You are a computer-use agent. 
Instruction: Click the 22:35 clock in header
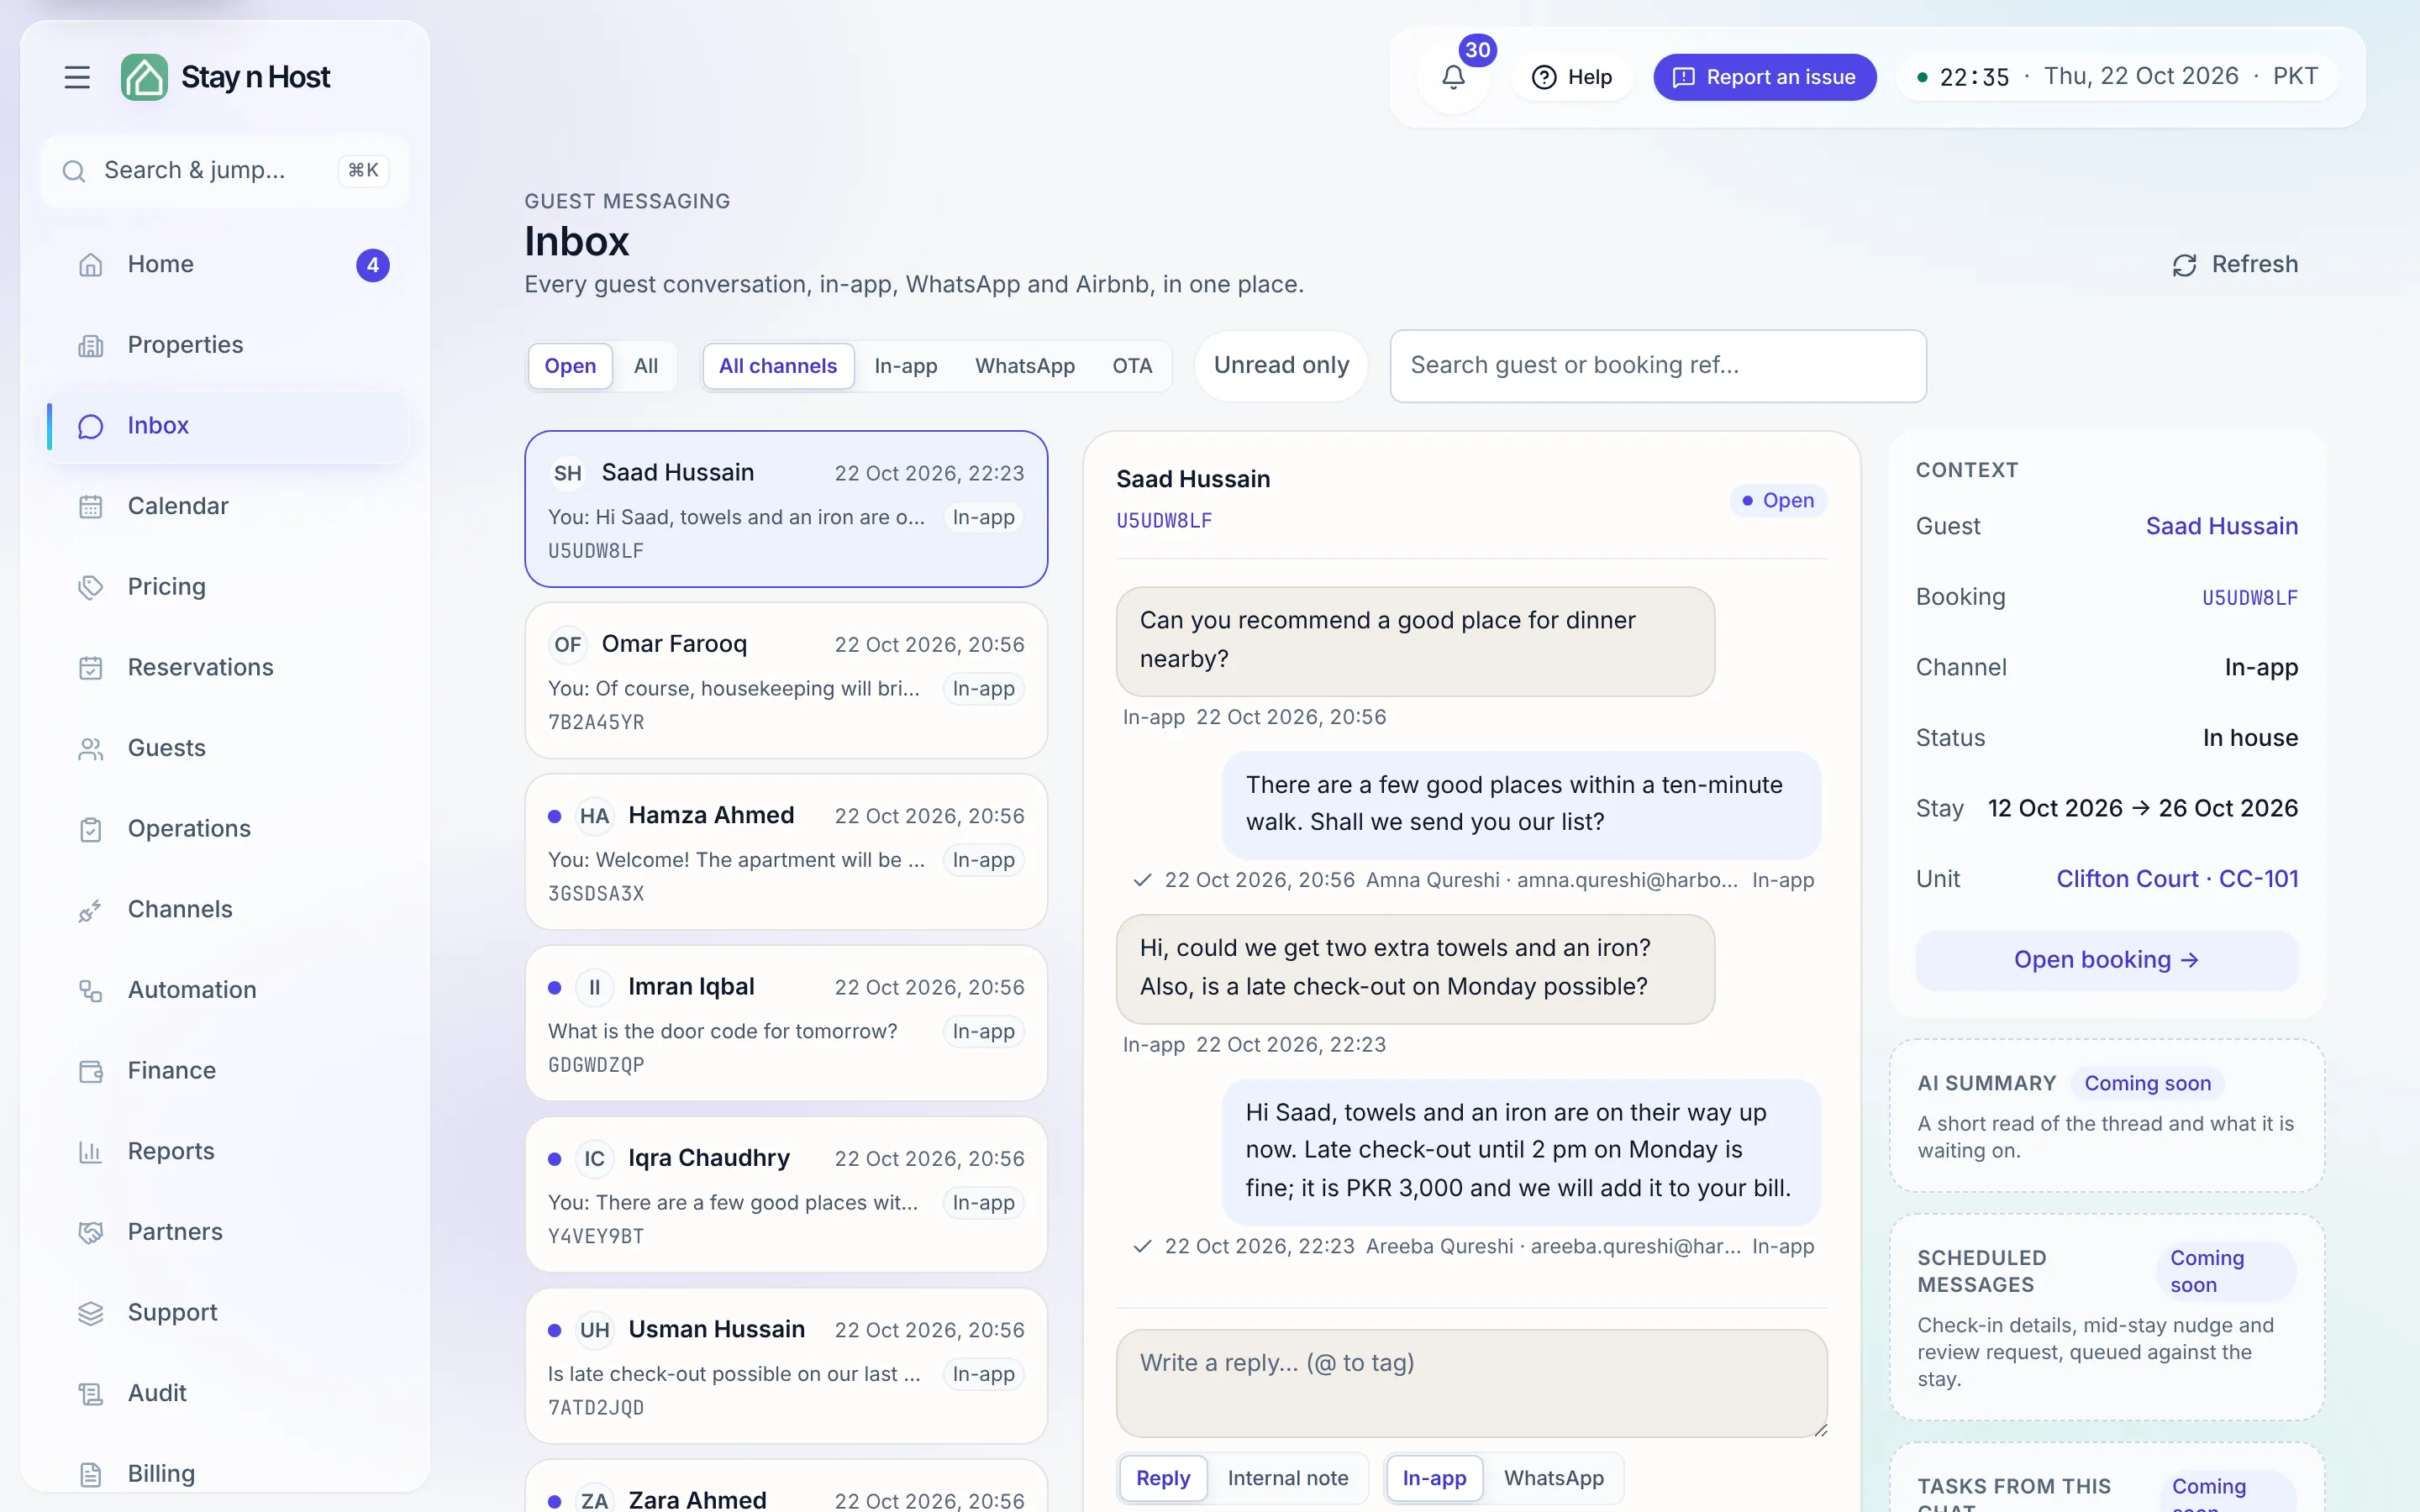[x=1974, y=77]
